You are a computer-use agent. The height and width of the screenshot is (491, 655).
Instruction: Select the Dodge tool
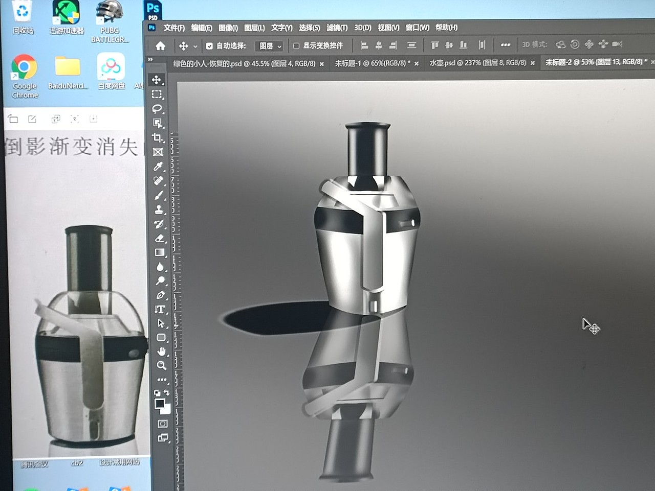(161, 280)
